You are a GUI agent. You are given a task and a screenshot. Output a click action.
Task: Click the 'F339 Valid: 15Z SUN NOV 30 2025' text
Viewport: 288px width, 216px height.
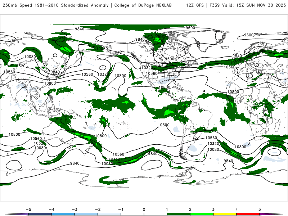(248, 5)
